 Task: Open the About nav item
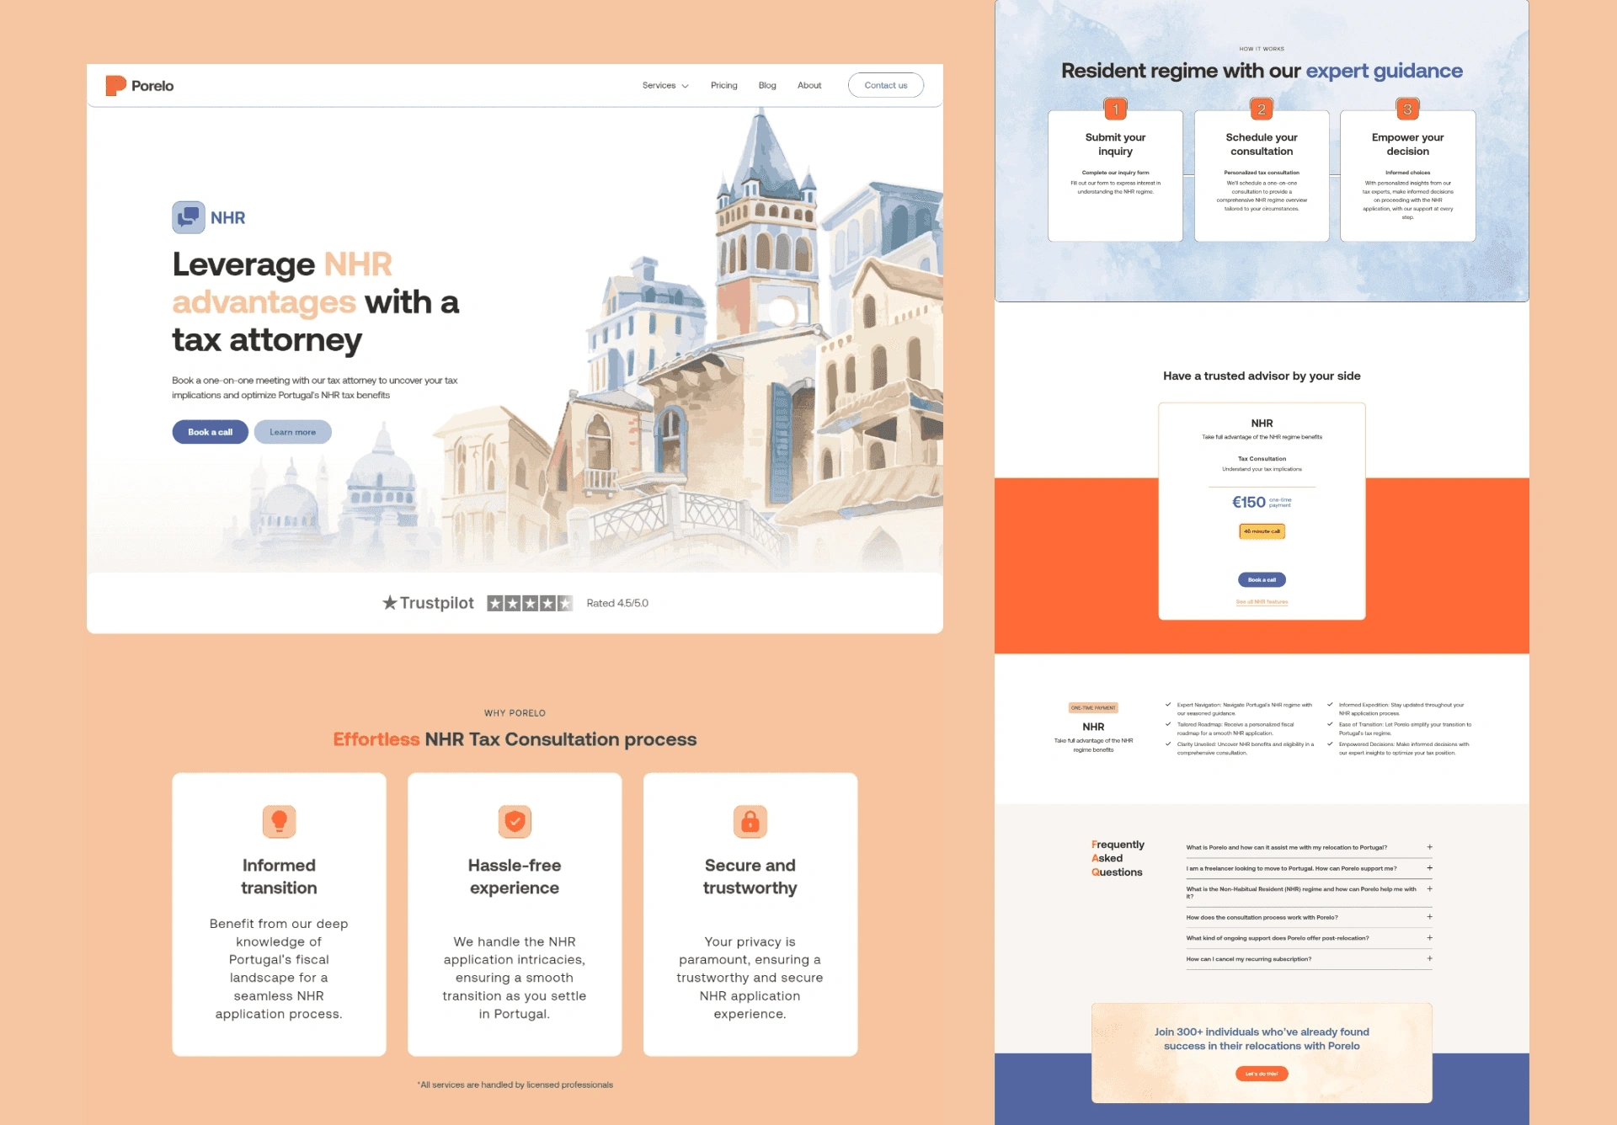809,85
